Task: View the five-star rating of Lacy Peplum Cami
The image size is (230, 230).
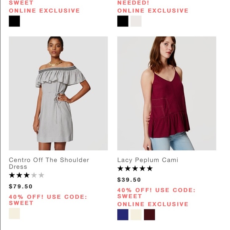Action: tap(135, 169)
